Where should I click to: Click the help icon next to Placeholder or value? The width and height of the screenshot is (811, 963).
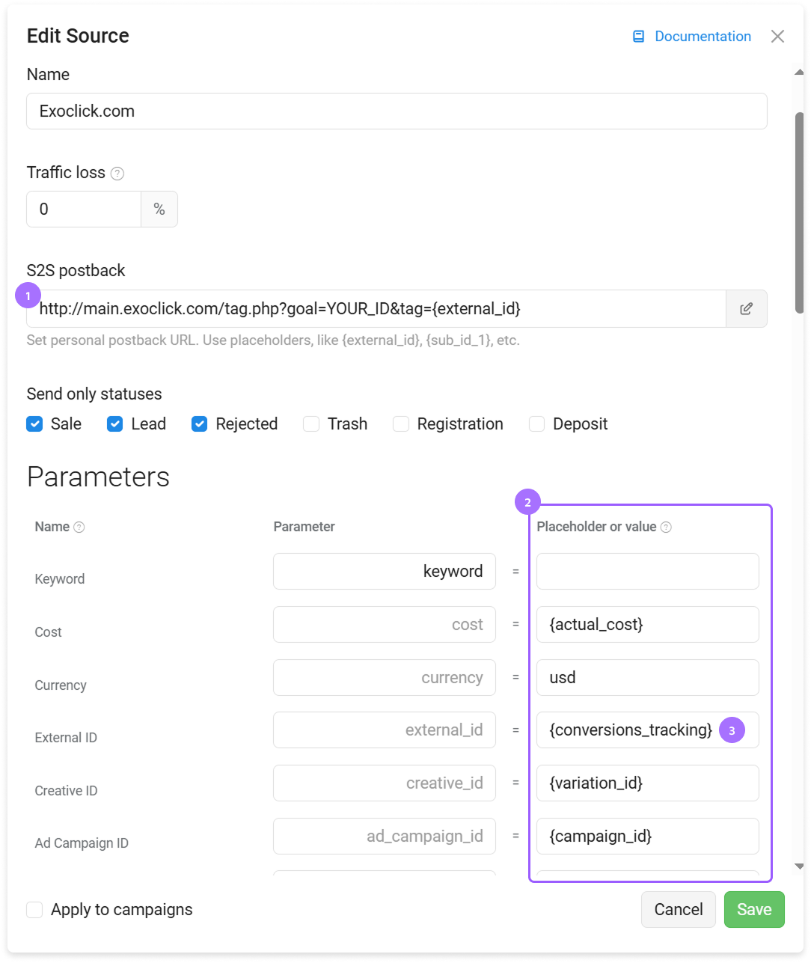666,528
